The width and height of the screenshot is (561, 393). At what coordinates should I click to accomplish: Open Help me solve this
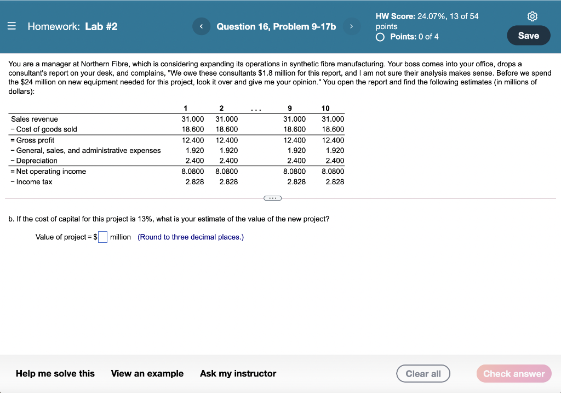[x=55, y=373]
